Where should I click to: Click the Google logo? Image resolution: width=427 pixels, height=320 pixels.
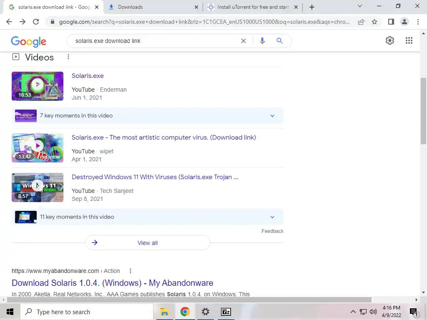29,41
